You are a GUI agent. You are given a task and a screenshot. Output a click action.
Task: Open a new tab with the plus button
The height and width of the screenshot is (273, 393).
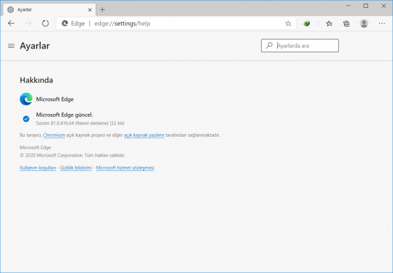102,9
